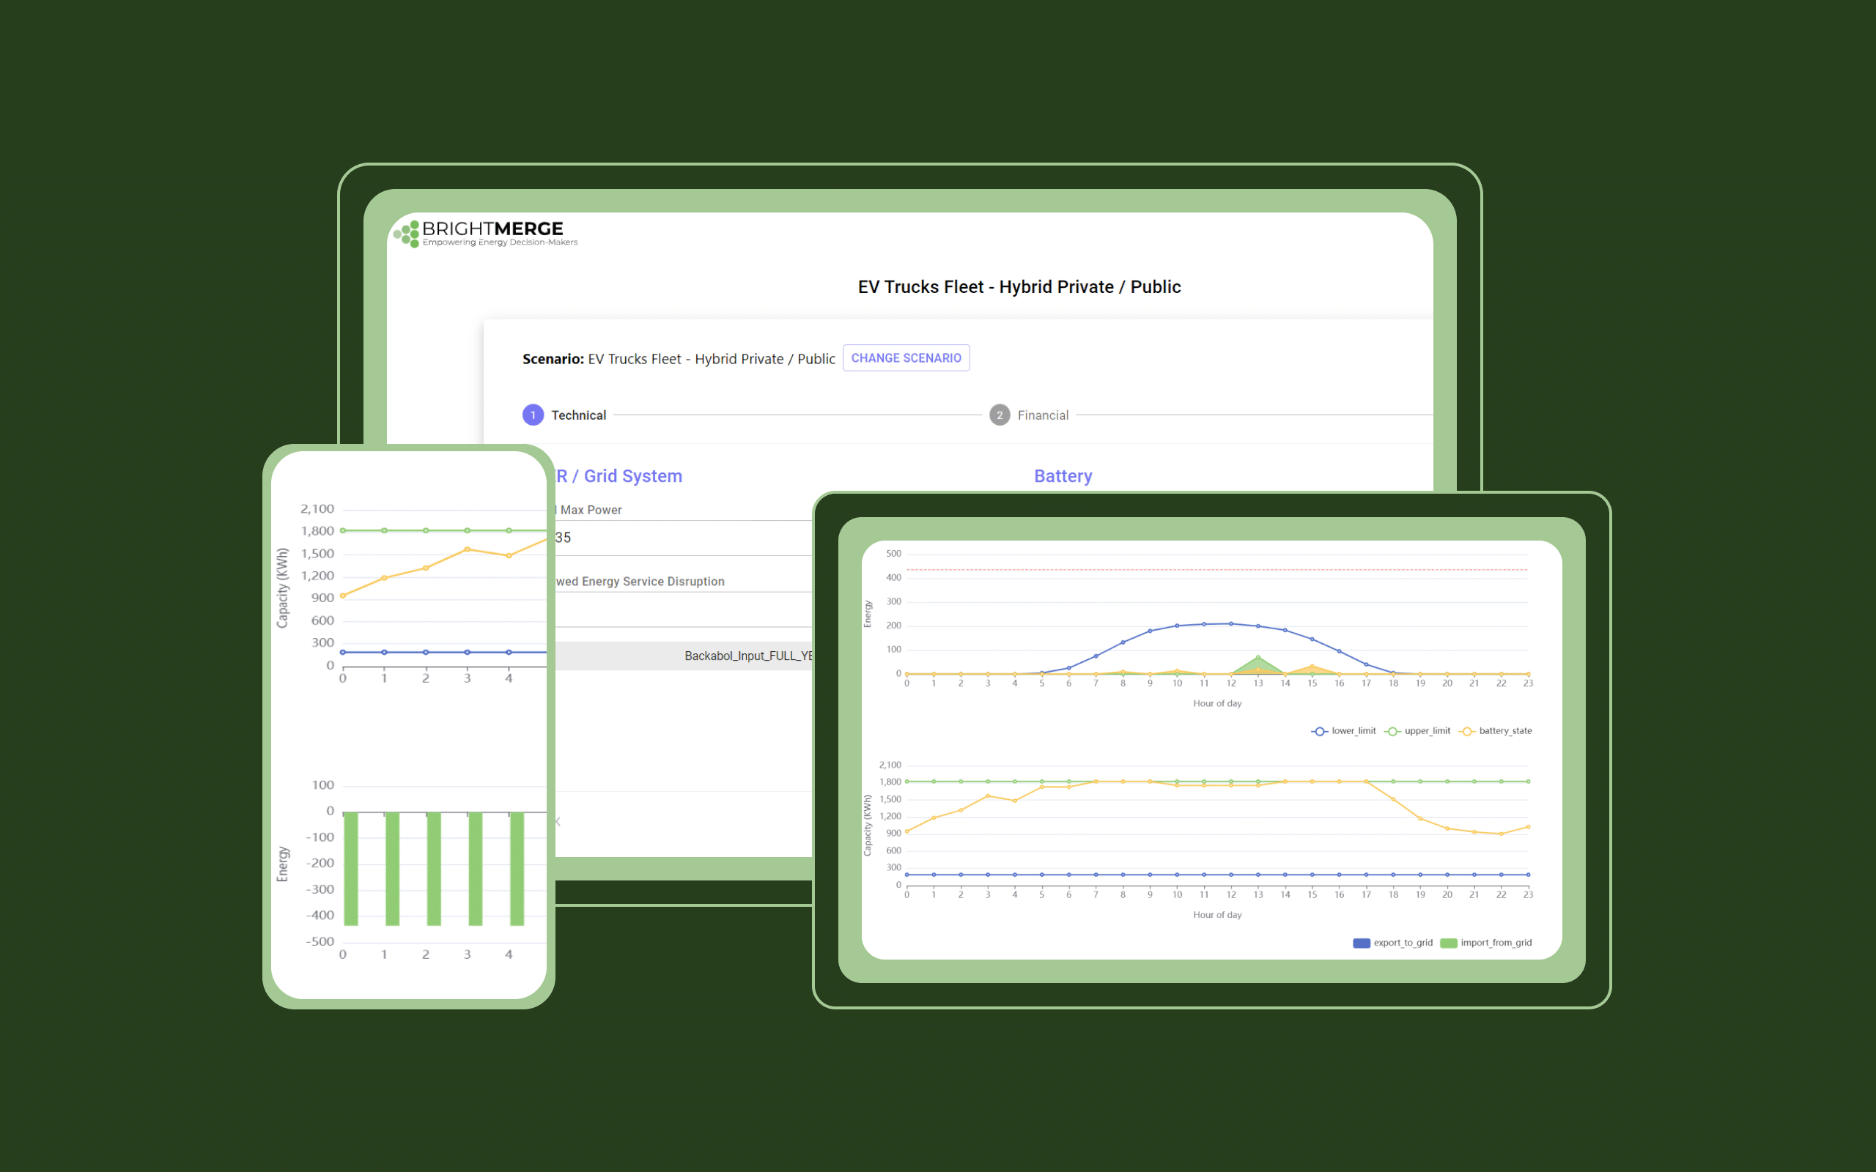Click the Scenario label text
The width and height of the screenshot is (1876, 1172).
tap(553, 359)
